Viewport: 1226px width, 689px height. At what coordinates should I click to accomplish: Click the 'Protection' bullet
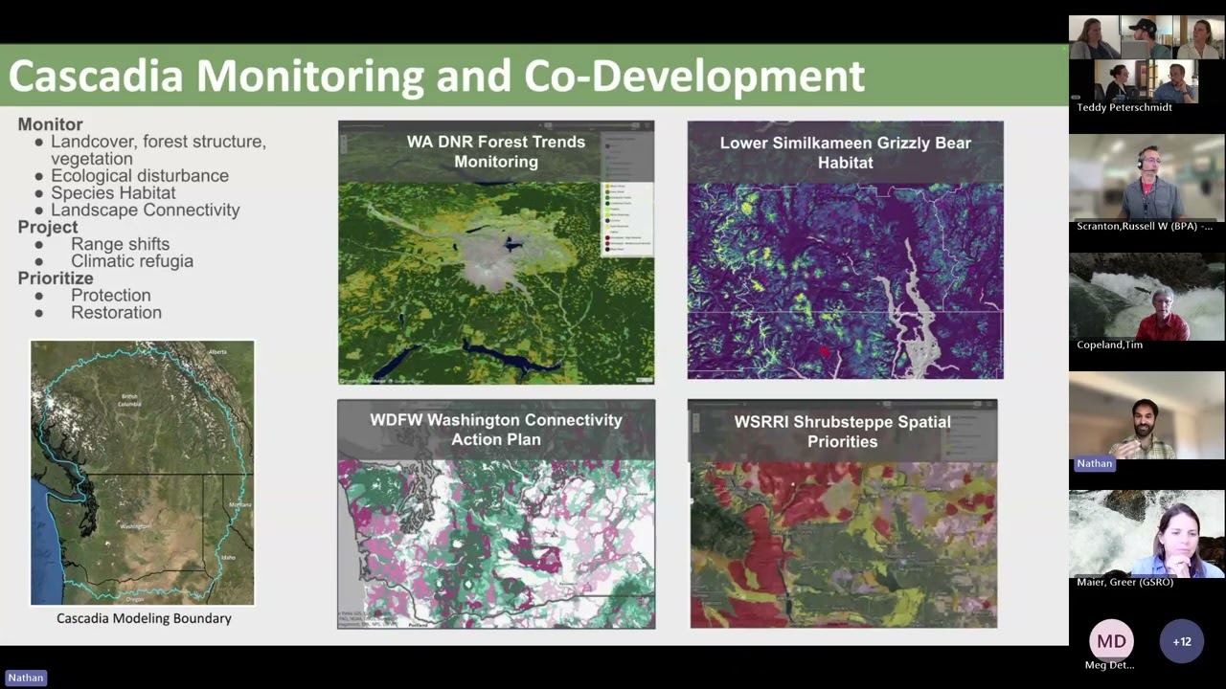pyautogui.click(x=111, y=296)
